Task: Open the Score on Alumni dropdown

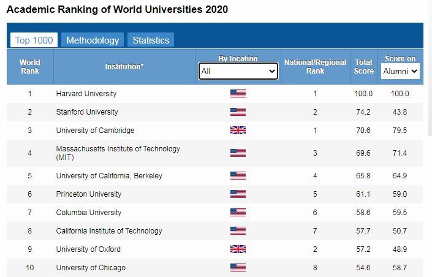Action: [400, 71]
